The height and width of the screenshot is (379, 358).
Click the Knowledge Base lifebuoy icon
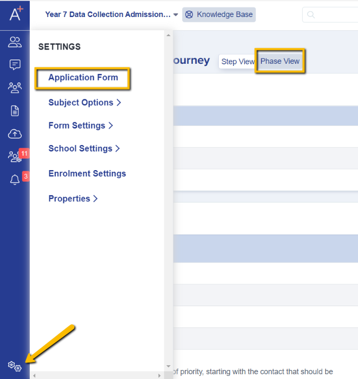pos(189,14)
